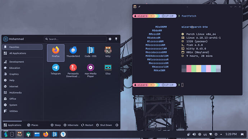Browse Development category
The width and height of the screenshot is (248, 139).
(x=22, y=62)
